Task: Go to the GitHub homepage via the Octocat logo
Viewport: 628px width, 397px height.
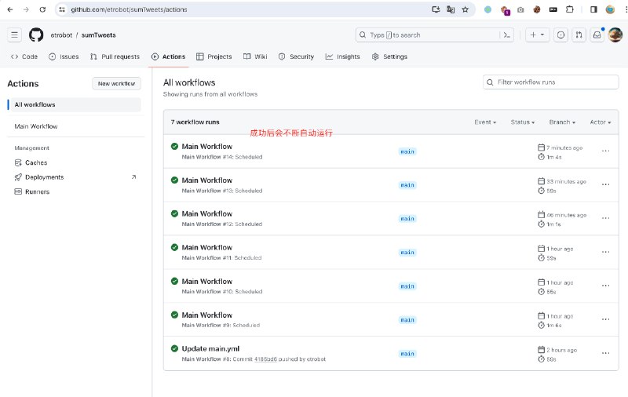Action: pos(36,35)
